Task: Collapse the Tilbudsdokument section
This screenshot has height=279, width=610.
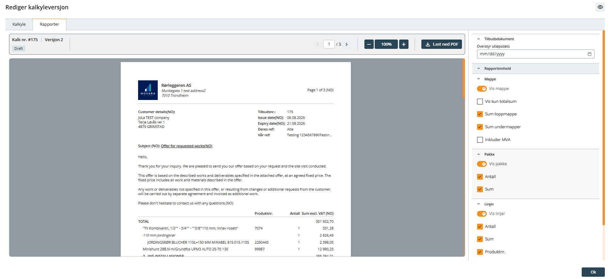Action: 479,39
